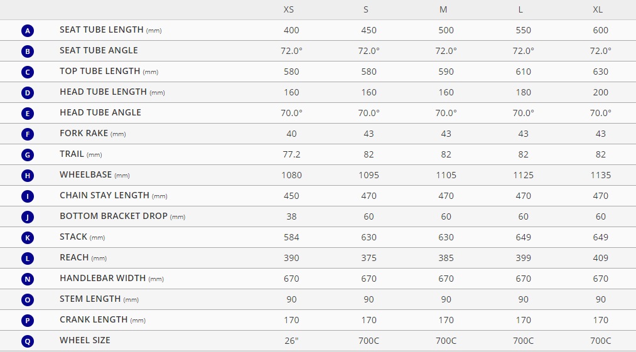Click the STEM LENGTH row label
This screenshot has height=352, width=636.
coord(99,299)
